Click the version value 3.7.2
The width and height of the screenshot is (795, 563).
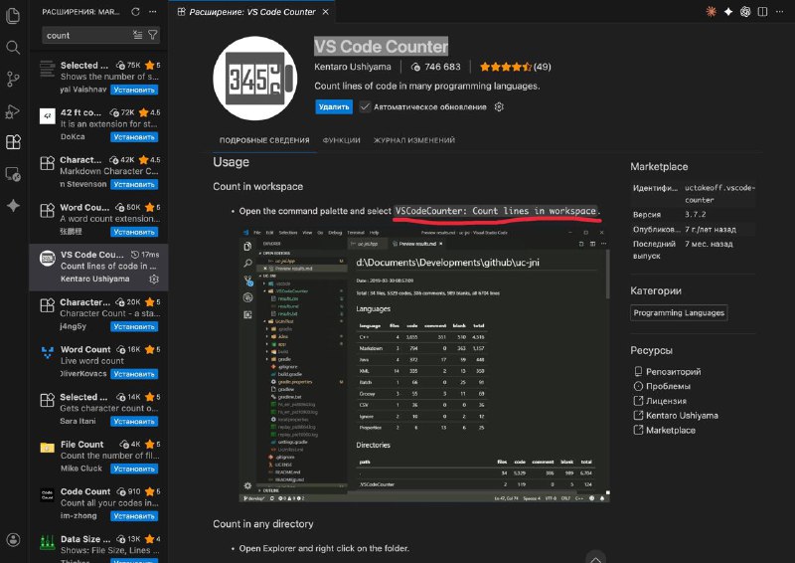tap(695, 215)
